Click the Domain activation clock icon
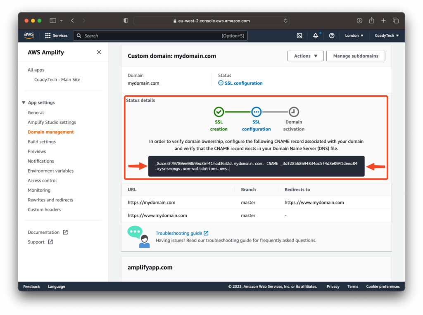The height and width of the screenshot is (315, 423). coord(294,111)
